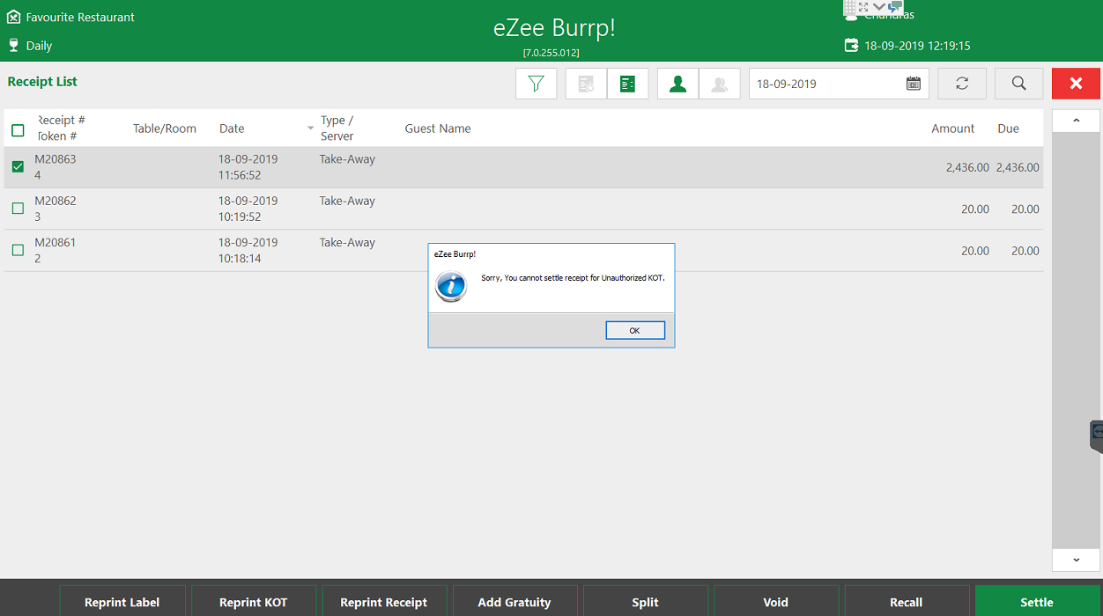Click the greyed receipt-with-badge icon
Image resolution: width=1103 pixels, height=616 pixels.
586,84
